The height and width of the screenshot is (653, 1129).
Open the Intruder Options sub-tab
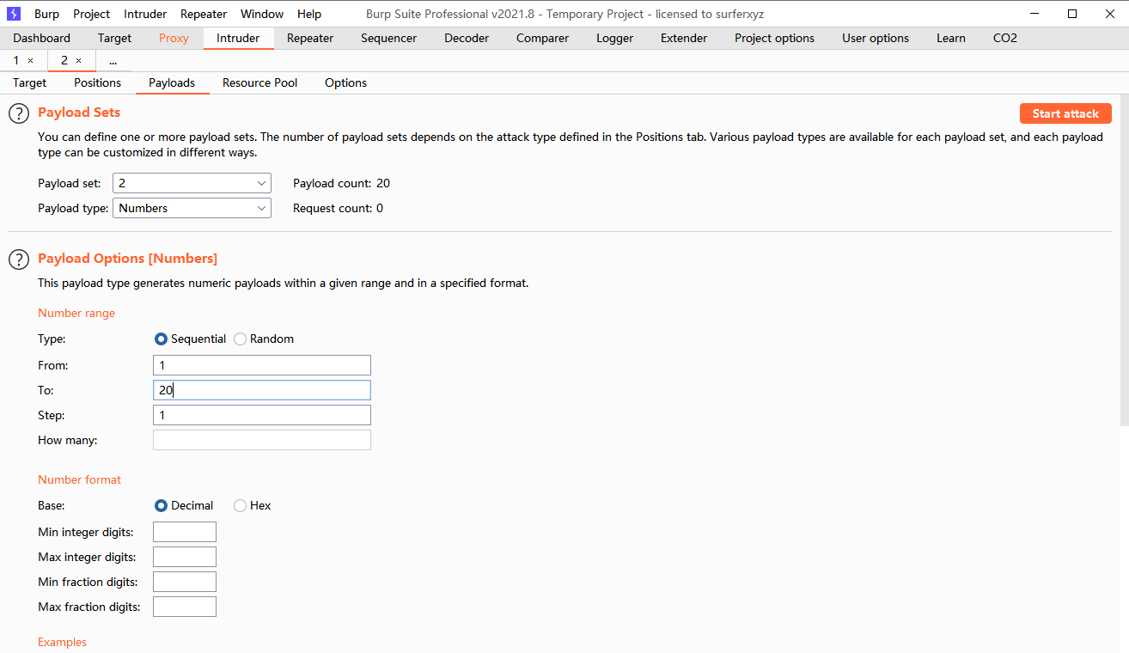click(x=345, y=82)
